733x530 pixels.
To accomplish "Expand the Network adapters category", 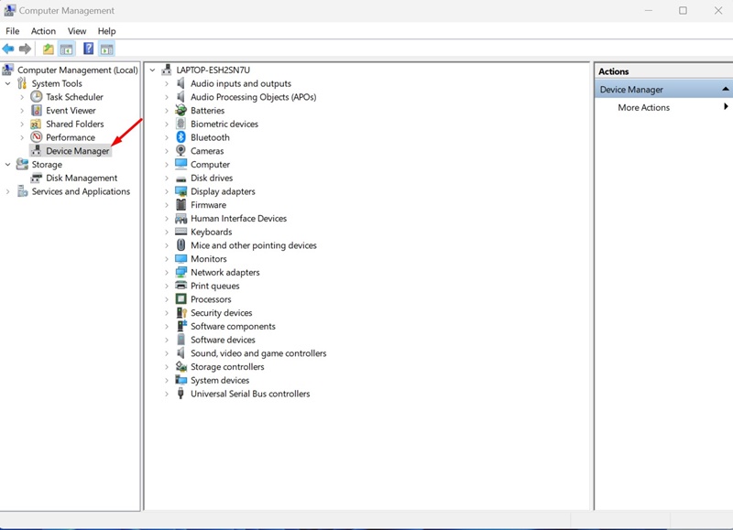I will [167, 272].
